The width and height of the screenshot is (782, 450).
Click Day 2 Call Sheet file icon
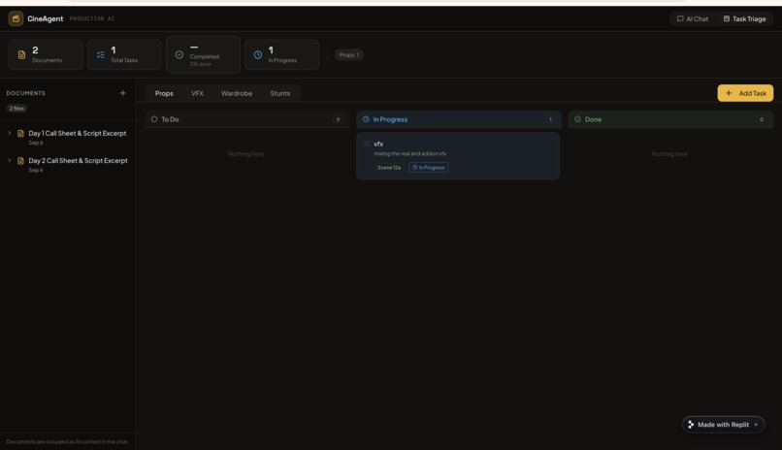20,161
